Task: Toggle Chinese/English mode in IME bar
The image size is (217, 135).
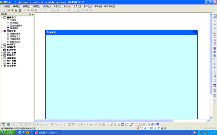Action: [x=142, y=128]
